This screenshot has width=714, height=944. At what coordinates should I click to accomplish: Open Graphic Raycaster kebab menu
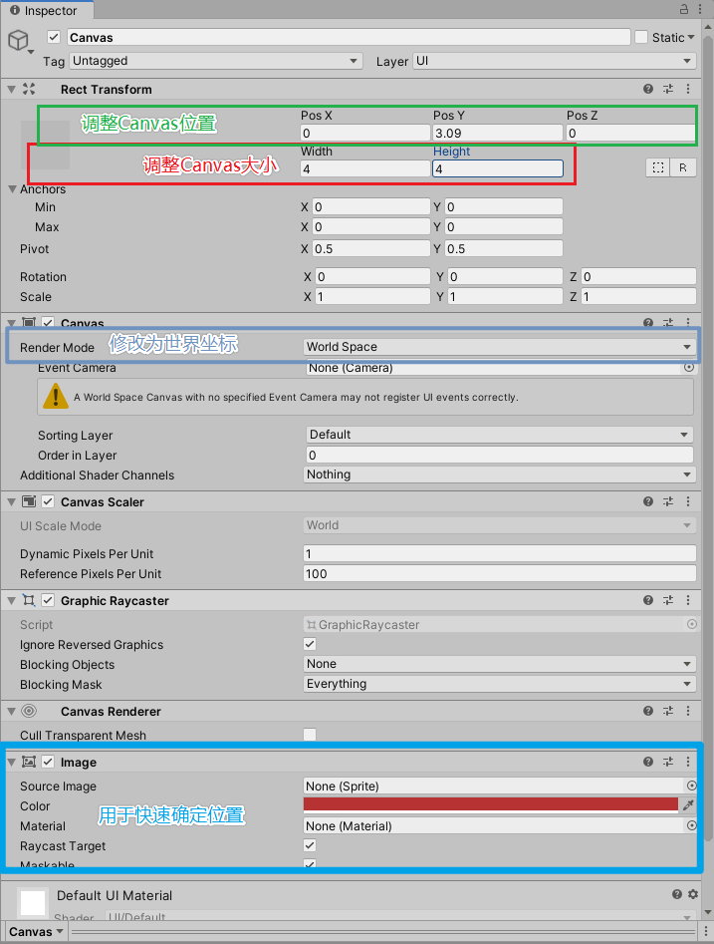coord(688,600)
